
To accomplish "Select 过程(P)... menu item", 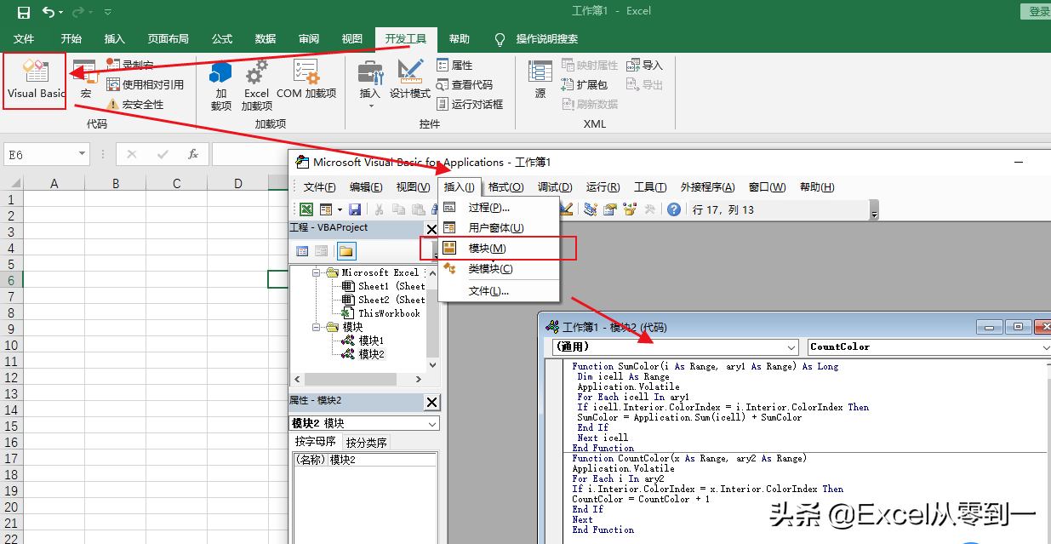I will (499, 207).
